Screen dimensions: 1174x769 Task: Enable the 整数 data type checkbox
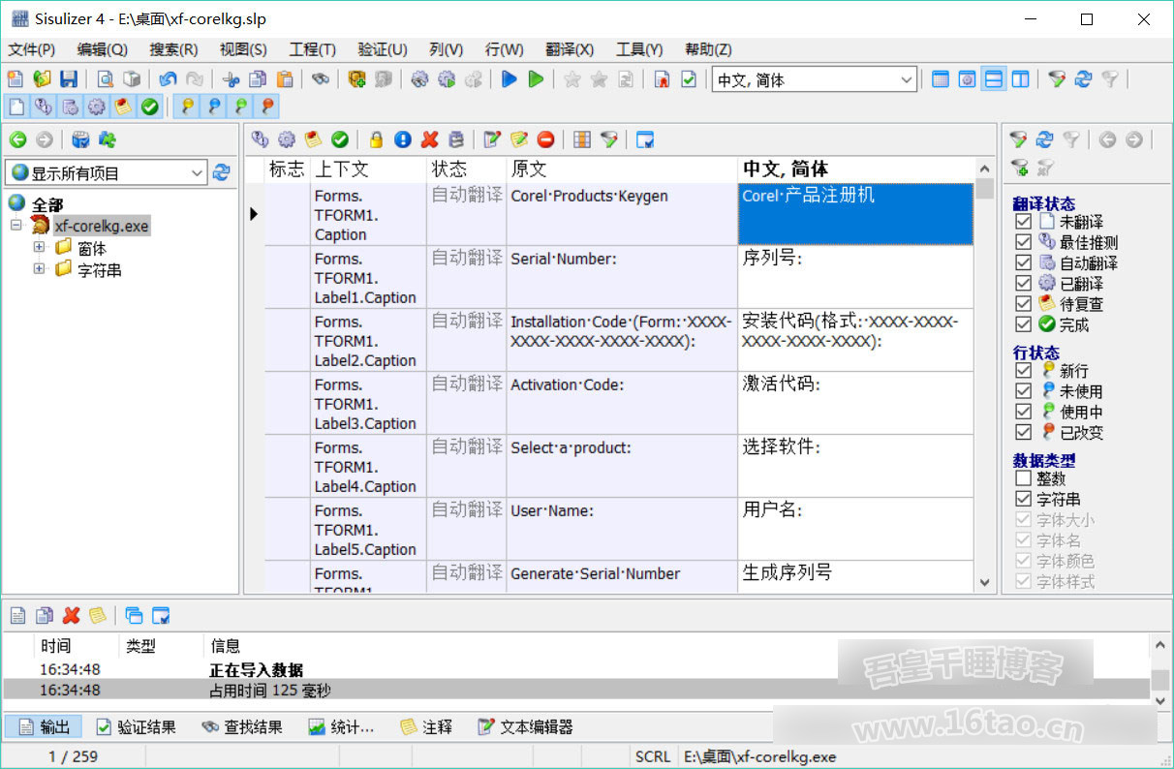click(x=1023, y=478)
